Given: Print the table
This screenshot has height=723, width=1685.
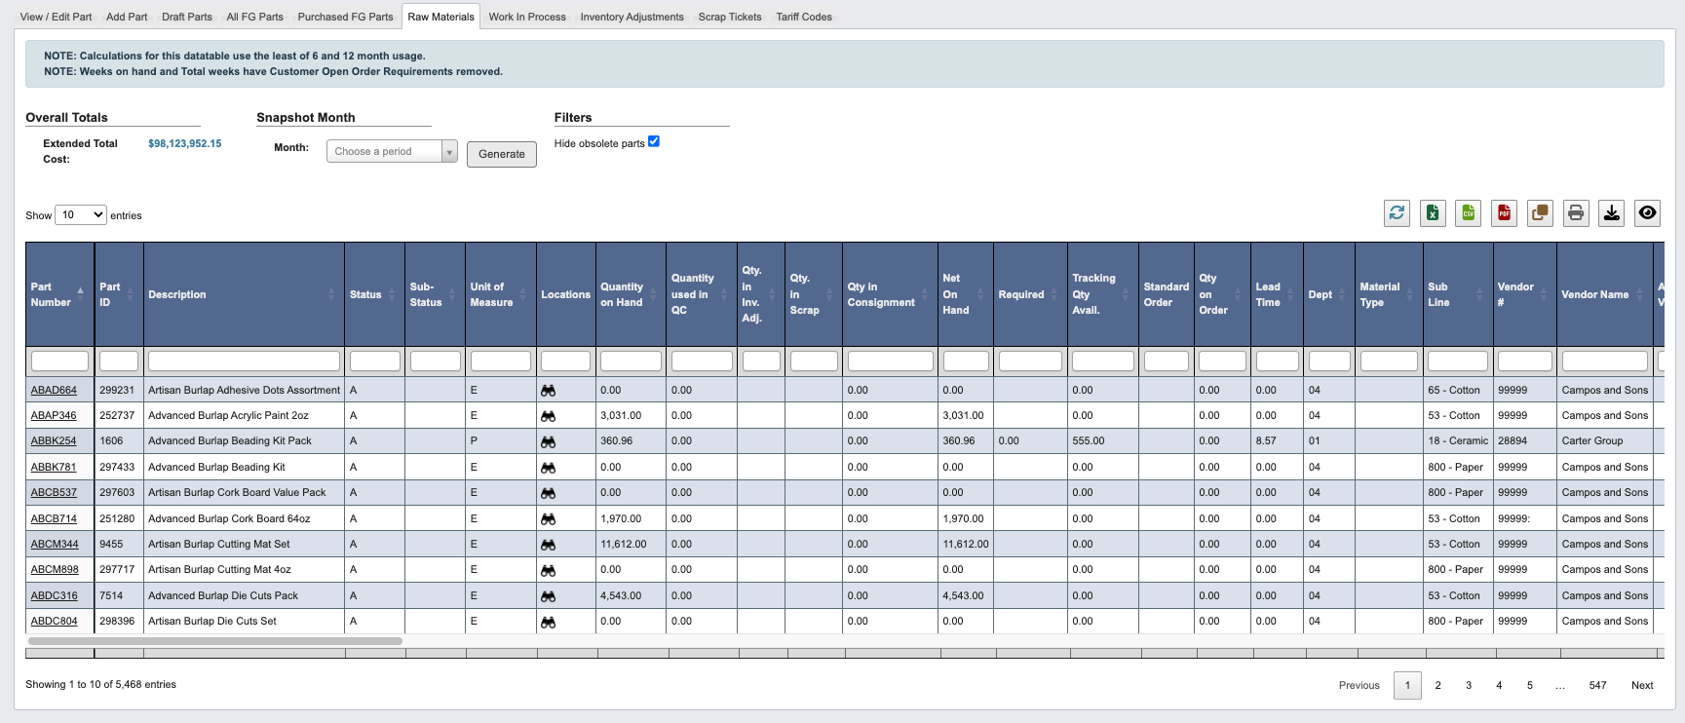Looking at the screenshot, I should click(x=1576, y=212).
